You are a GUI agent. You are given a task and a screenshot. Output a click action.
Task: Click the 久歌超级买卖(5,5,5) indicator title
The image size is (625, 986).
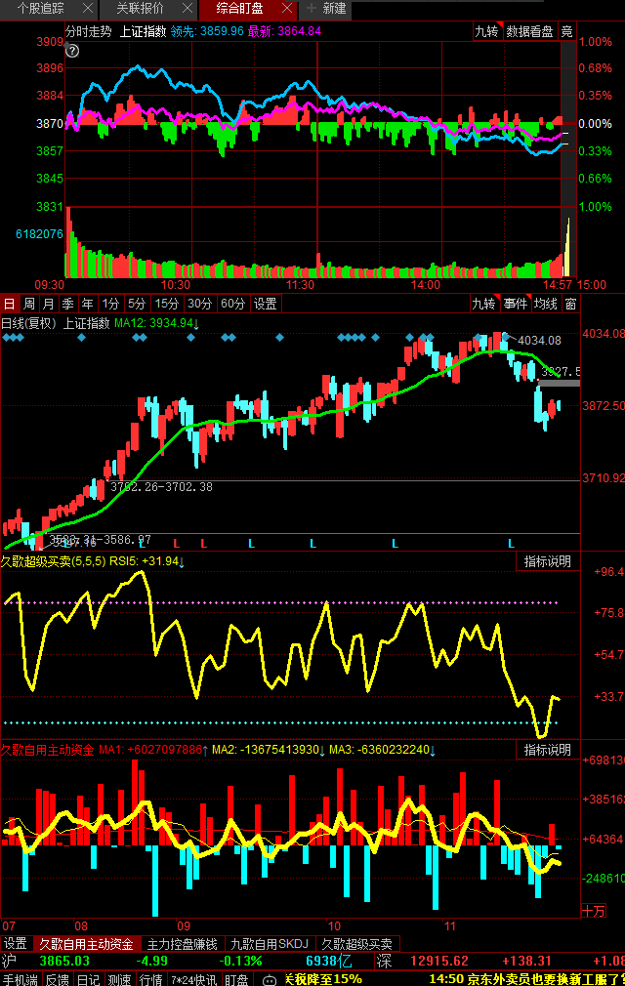(54, 561)
